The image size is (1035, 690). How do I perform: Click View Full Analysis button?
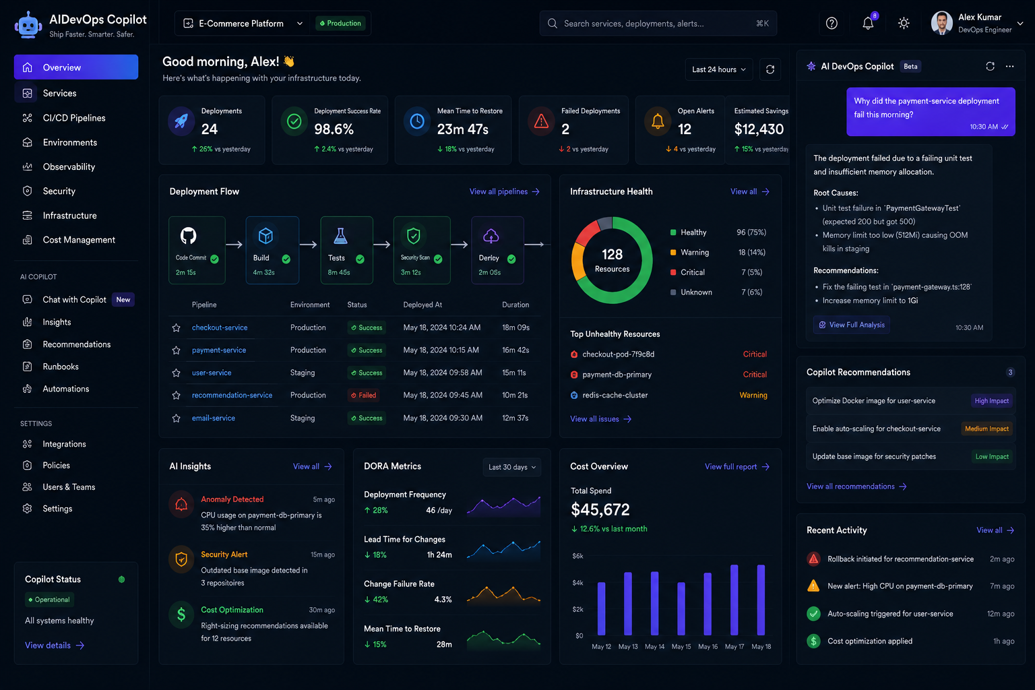pos(852,325)
